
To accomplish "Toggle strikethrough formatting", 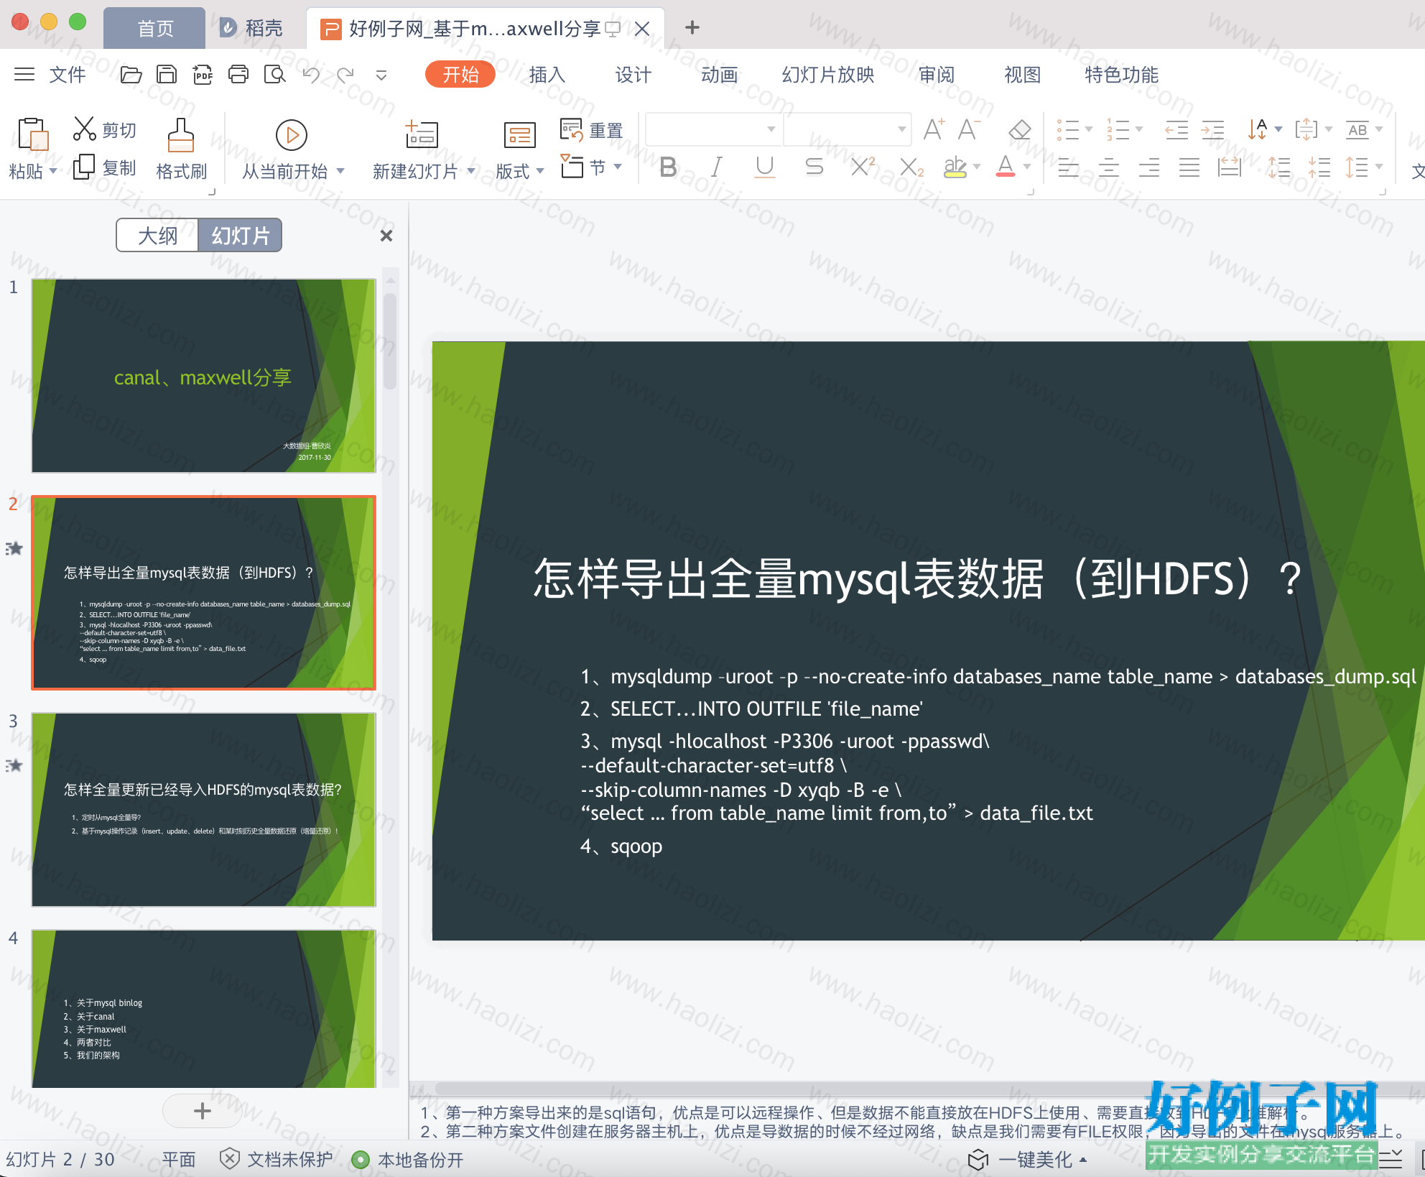I will click(x=814, y=167).
